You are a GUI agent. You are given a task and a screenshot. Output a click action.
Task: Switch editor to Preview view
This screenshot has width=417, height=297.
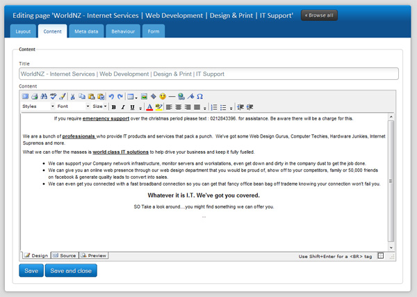pyautogui.click(x=94, y=255)
